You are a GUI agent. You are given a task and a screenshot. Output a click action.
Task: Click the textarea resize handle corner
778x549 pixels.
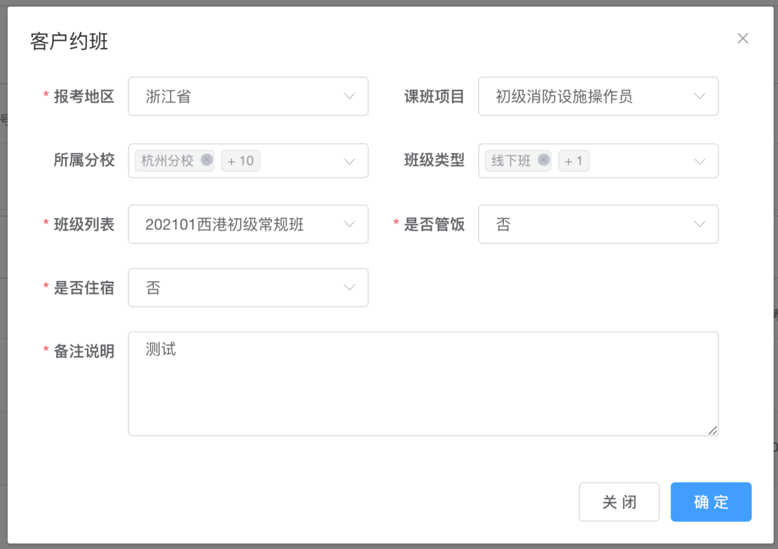pos(712,430)
